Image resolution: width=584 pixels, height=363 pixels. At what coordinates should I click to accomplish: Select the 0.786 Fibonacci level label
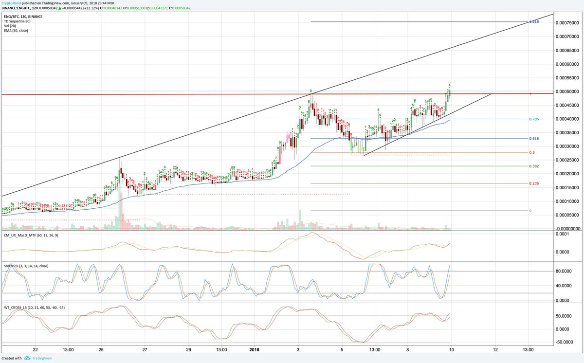pyautogui.click(x=534, y=119)
